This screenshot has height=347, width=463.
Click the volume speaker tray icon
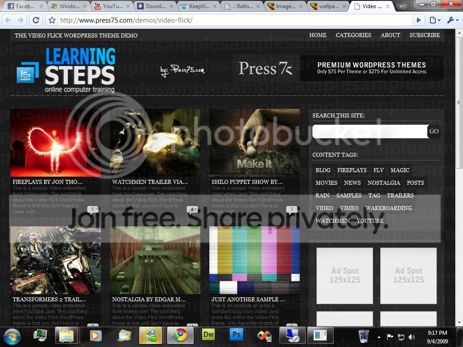point(411,337)
